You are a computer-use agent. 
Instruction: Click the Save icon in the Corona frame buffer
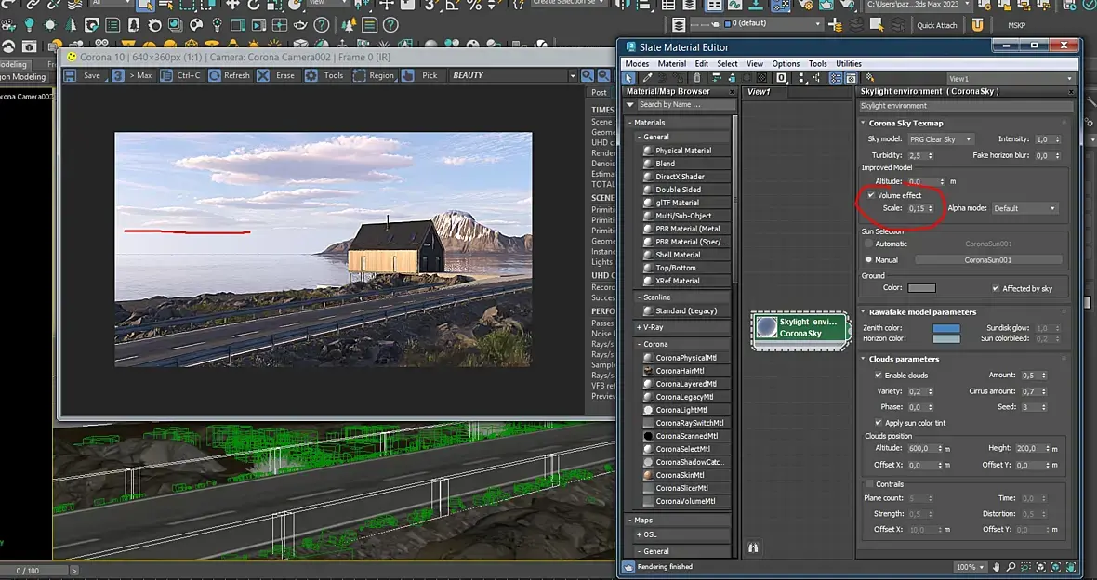(71, 75)
